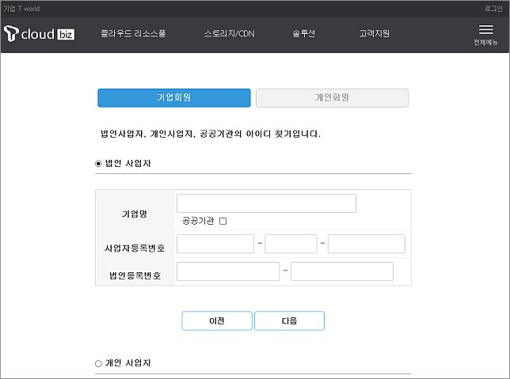The height and width of the screenshot is (379, 510).
Task: Focus the last 사업자등록번호 field
Action: point(367,244)
